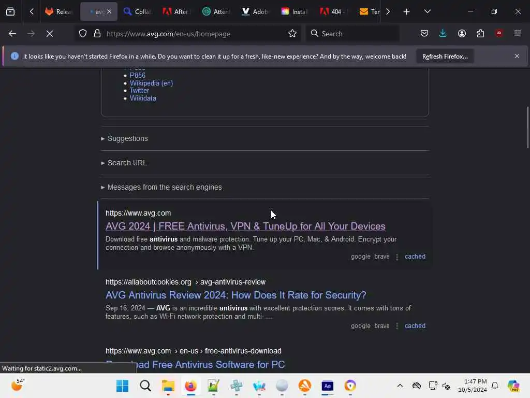
Task: Click the page vertical scrollbar
Action: click(527, 127)
